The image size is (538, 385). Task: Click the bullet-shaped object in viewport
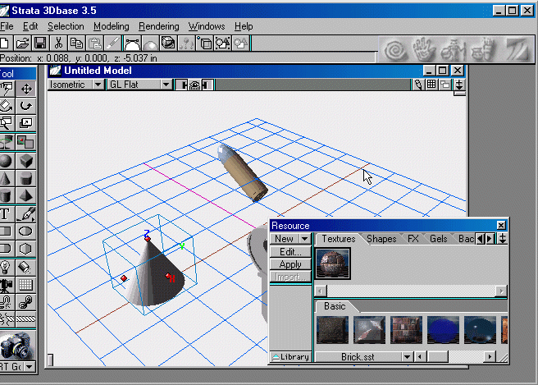[x=242, y=172]
